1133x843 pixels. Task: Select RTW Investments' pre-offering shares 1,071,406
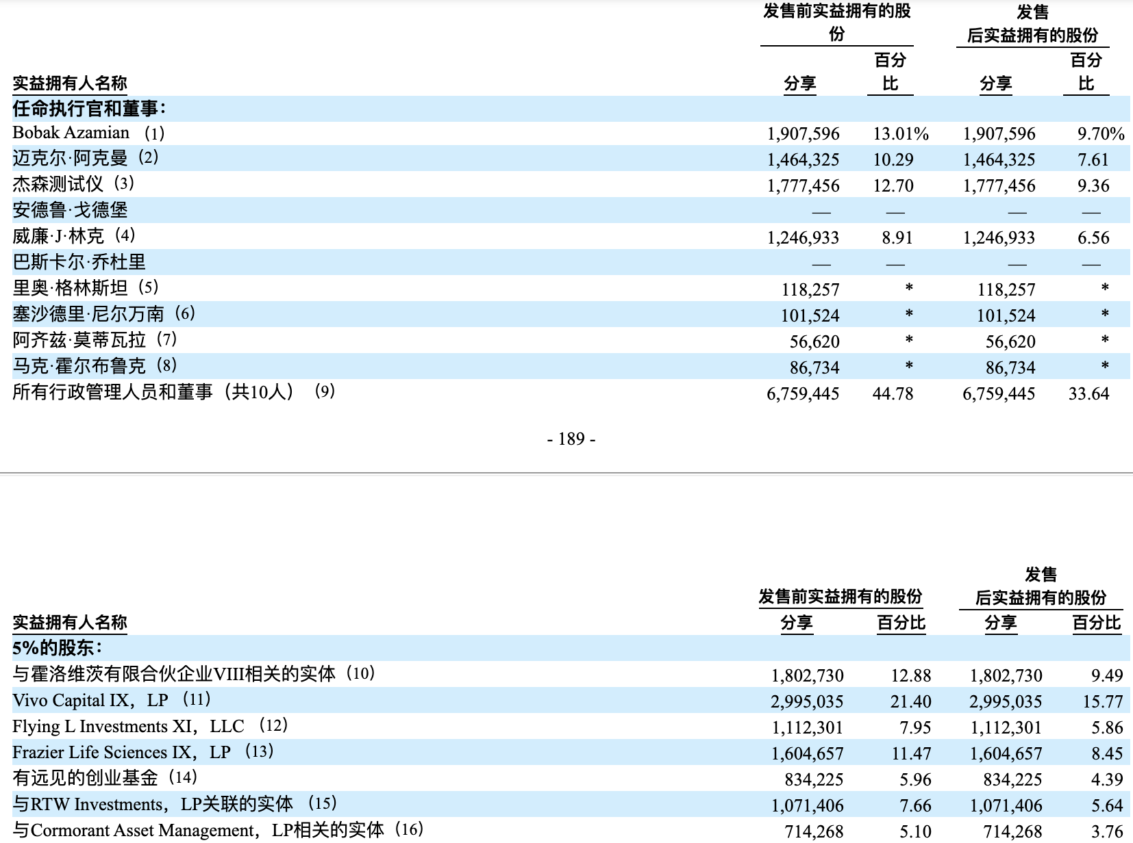pos(808,806)
